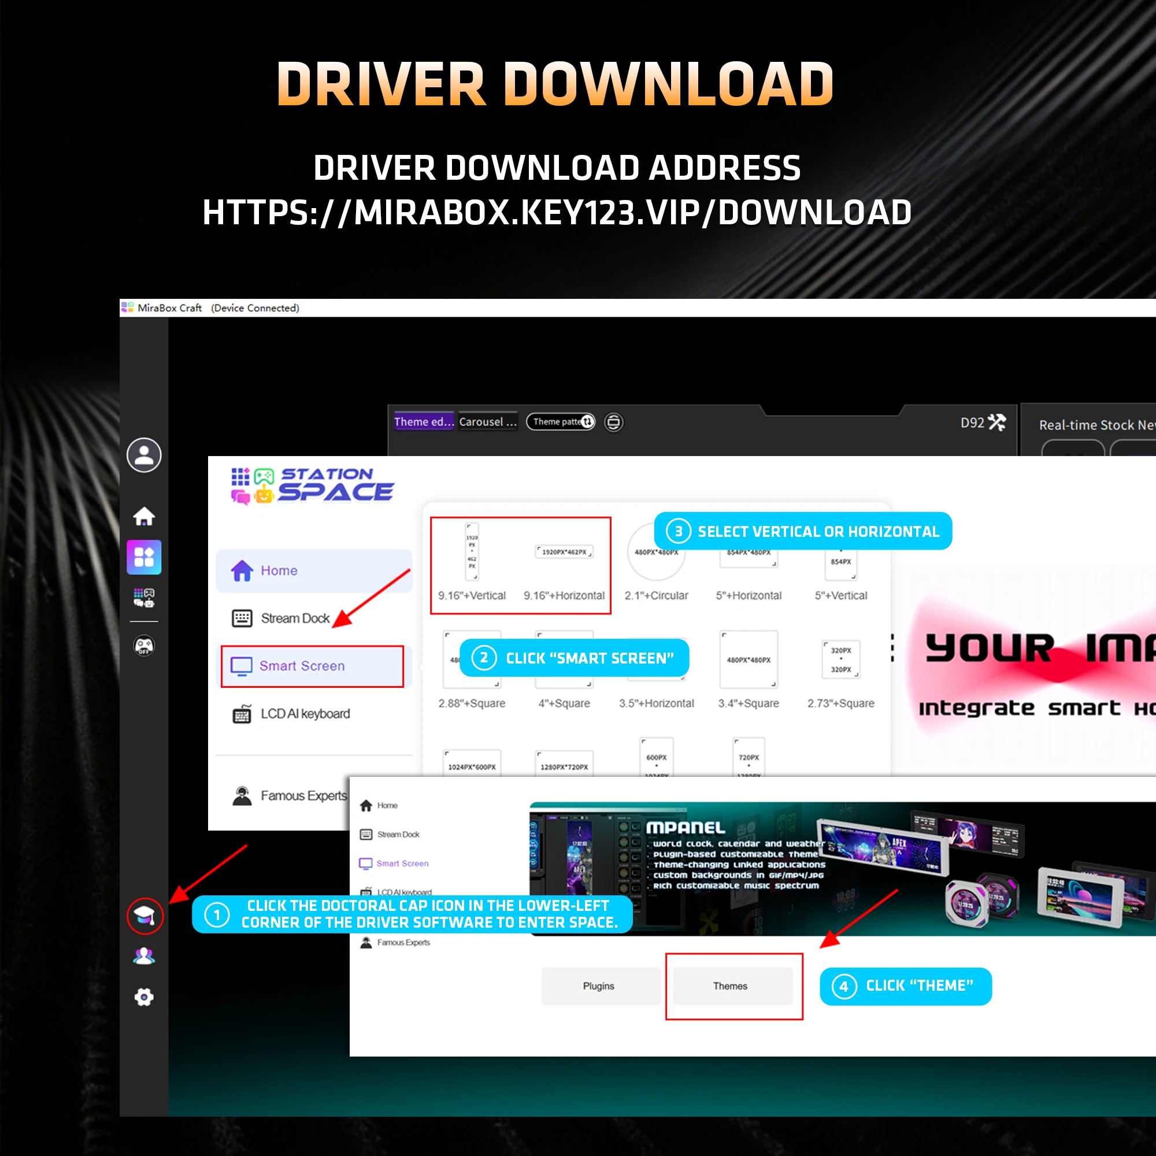
Task: Click the white home icon in the dark sidebar
Action: tap(143, 516)
